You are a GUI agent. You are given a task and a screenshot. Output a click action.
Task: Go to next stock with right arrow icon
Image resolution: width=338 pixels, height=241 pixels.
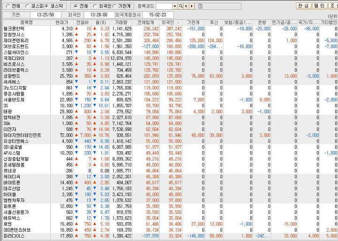[192, 6]
